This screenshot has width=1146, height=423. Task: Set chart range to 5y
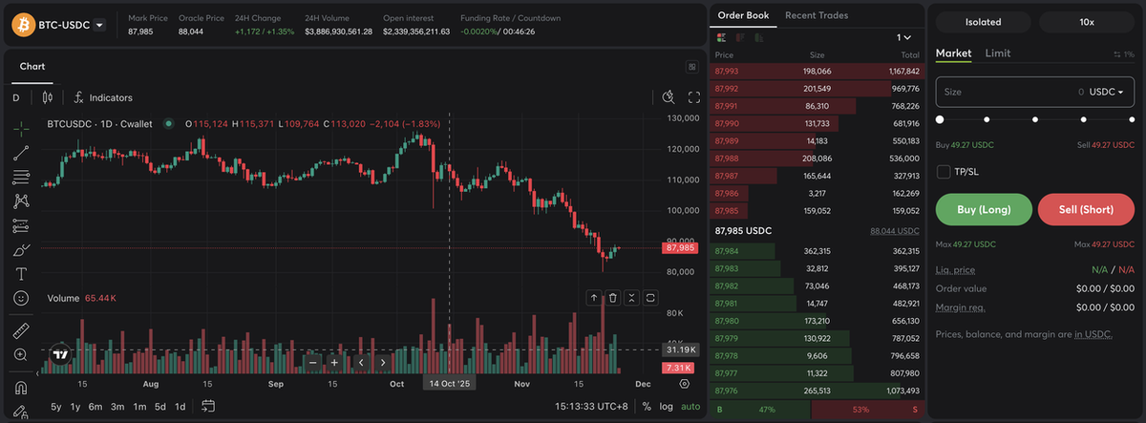click(x=56, y=406)
